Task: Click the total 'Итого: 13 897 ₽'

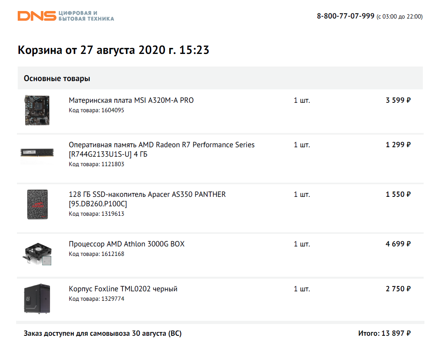Action: point(384,333)
